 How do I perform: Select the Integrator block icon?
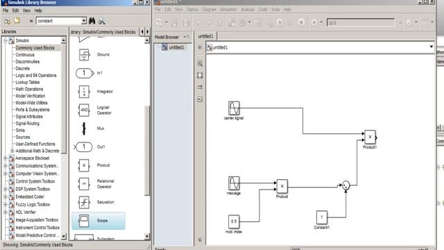click(84, 92)
